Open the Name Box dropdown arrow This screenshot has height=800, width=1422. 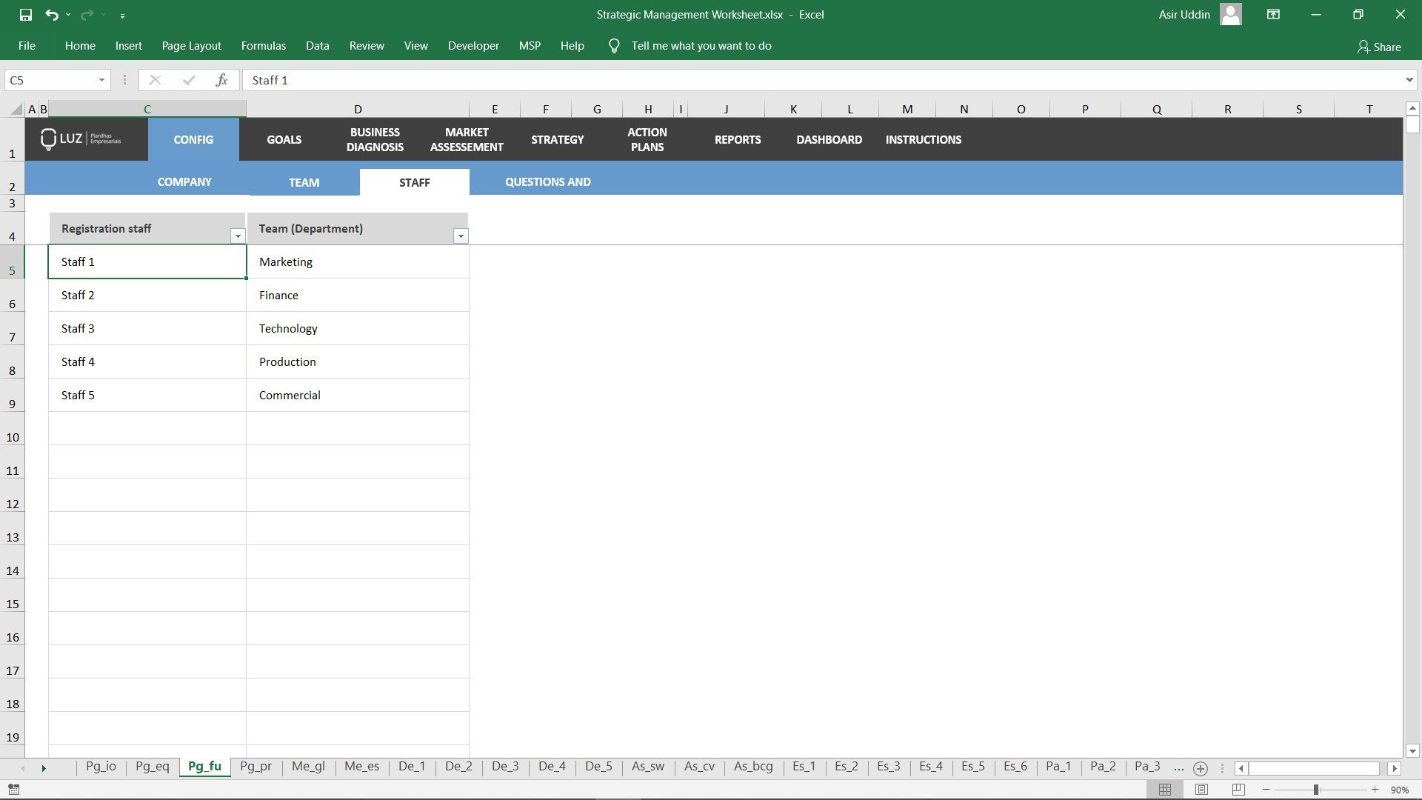[101, 80]
